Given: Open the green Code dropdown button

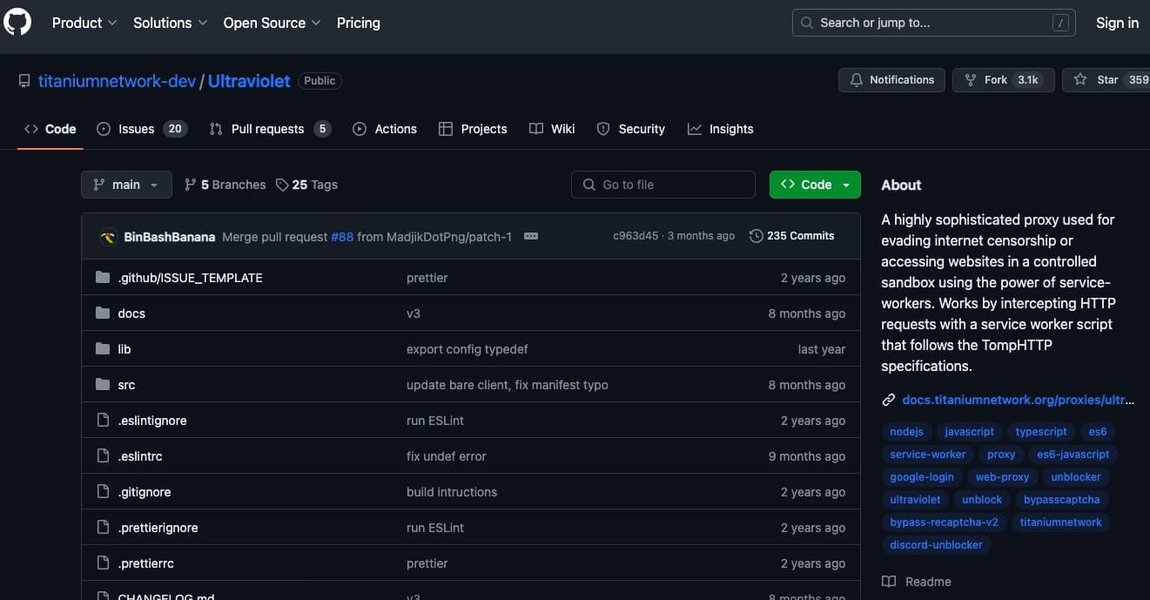Looking at the screenshot, I should point(815,185).
